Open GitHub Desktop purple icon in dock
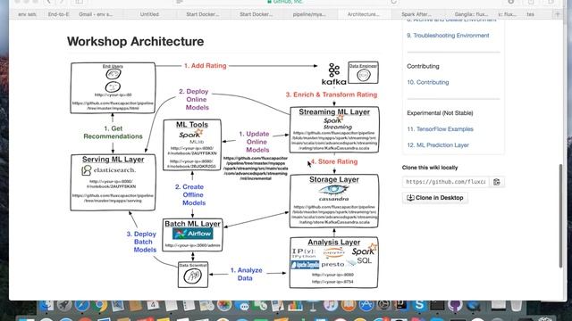 coord(455,306)
